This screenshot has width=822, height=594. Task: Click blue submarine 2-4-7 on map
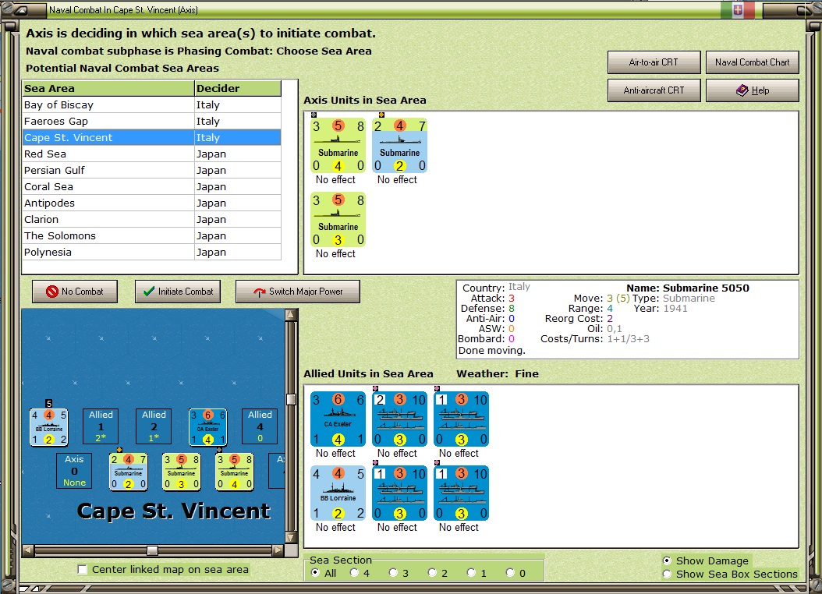[129, 472]
